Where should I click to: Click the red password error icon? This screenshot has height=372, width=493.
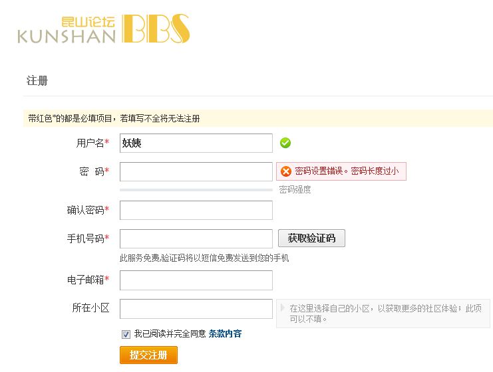[286, 171]
